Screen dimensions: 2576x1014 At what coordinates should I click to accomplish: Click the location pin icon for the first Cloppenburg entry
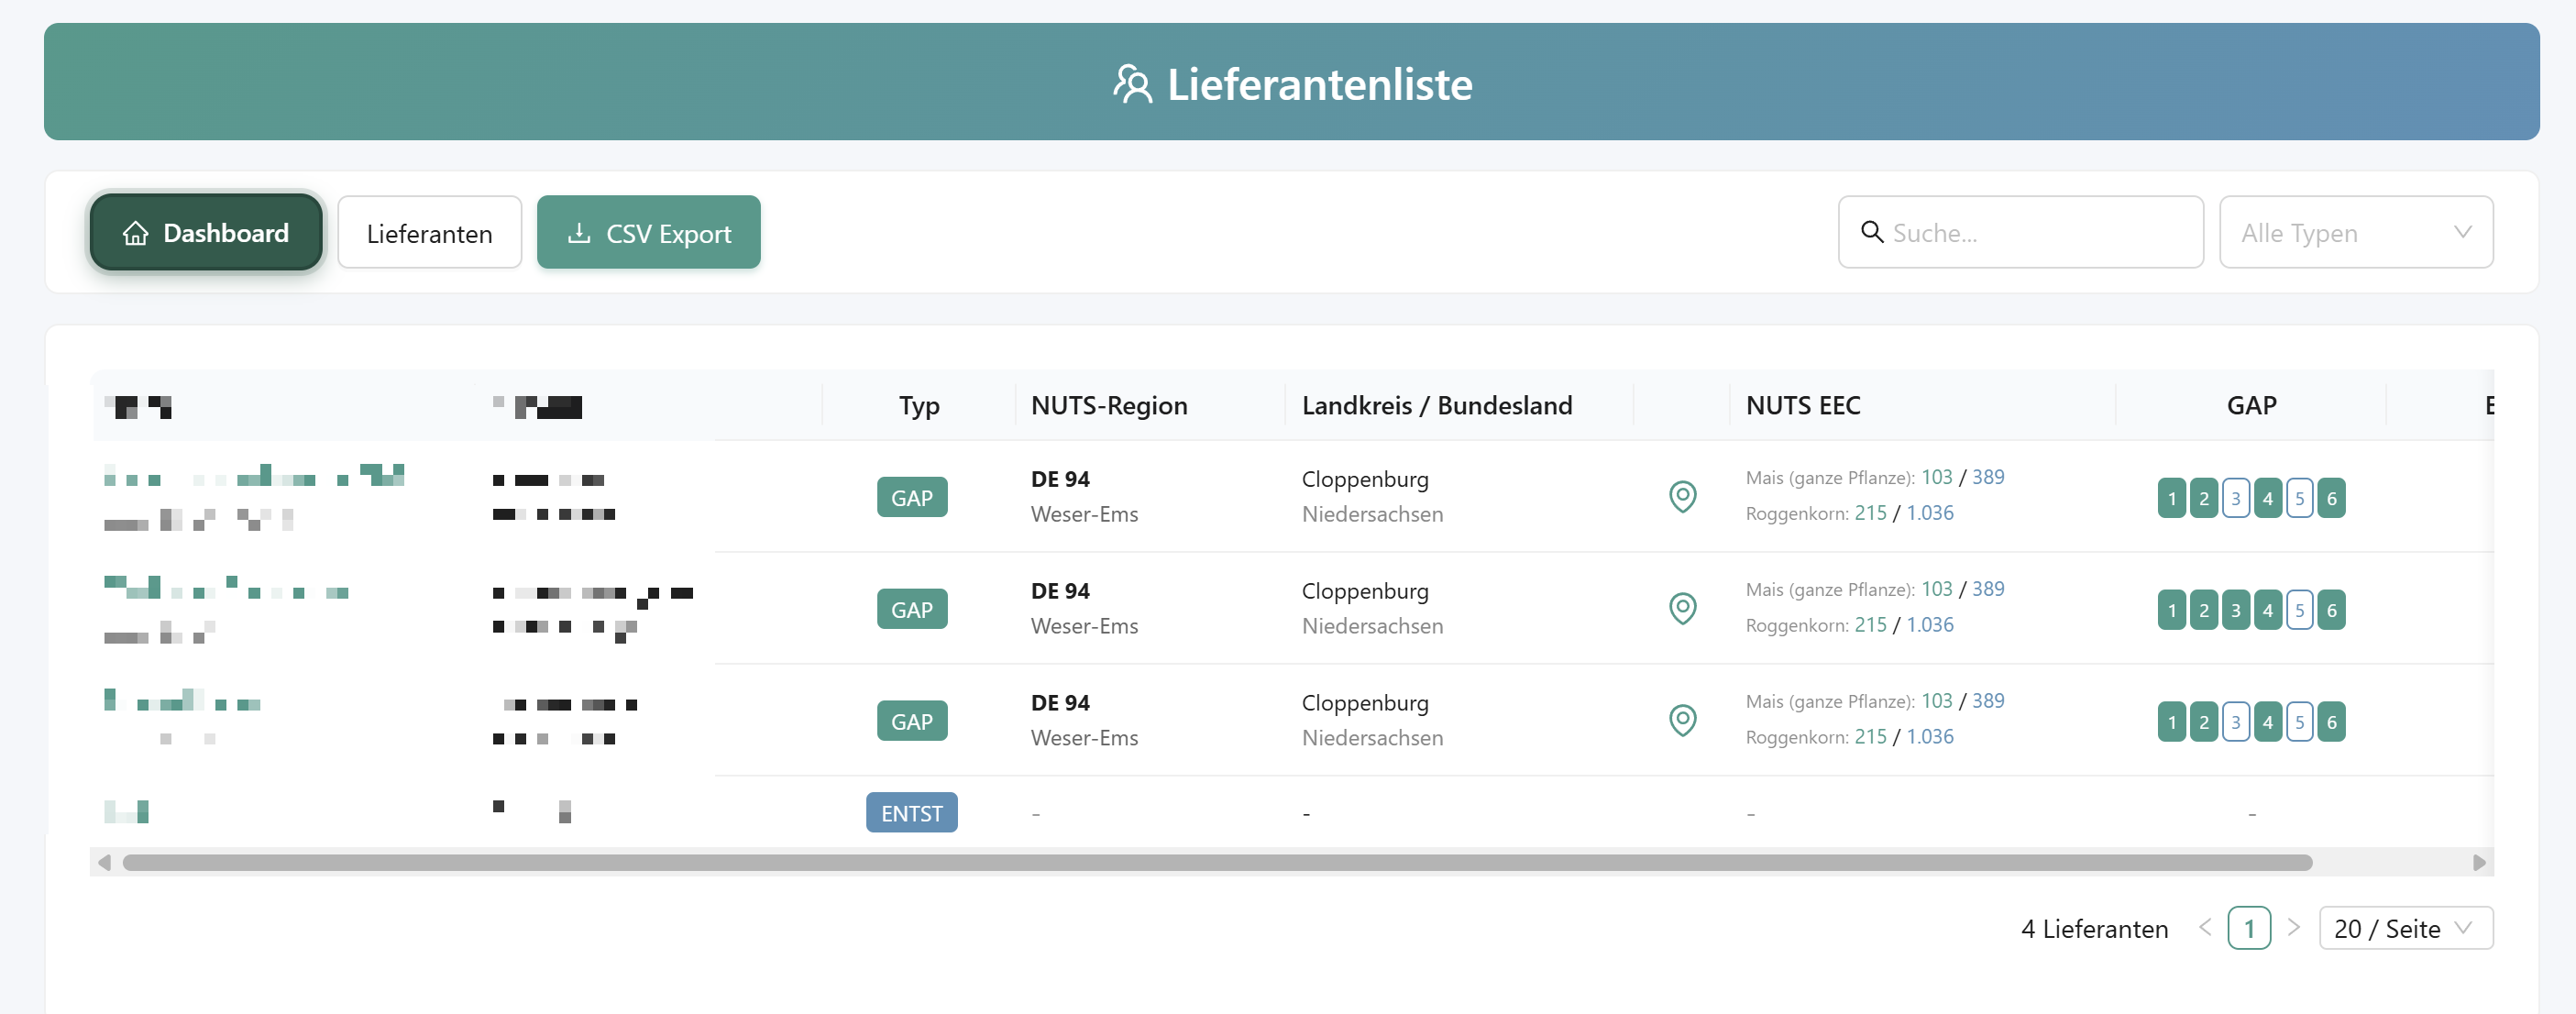point(1683,496)
